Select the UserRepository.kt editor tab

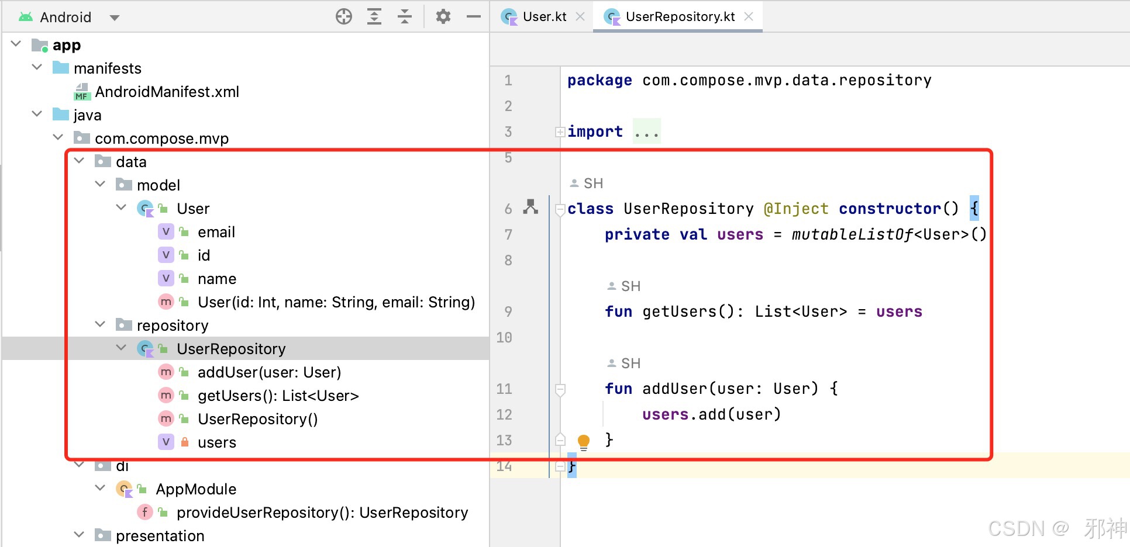678,16
